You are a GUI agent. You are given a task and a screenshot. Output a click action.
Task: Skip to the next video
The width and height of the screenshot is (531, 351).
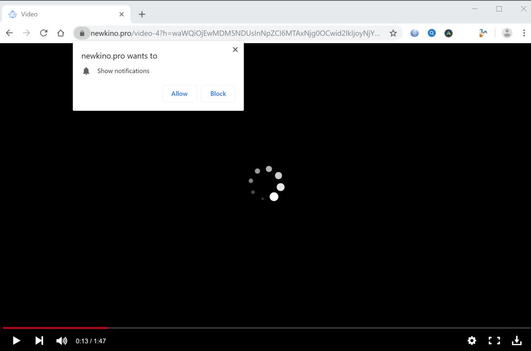click(39, 341)
